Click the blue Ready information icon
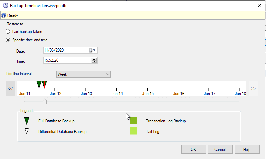The width and height of the screenshot is (266, 159). coord(4,15)
